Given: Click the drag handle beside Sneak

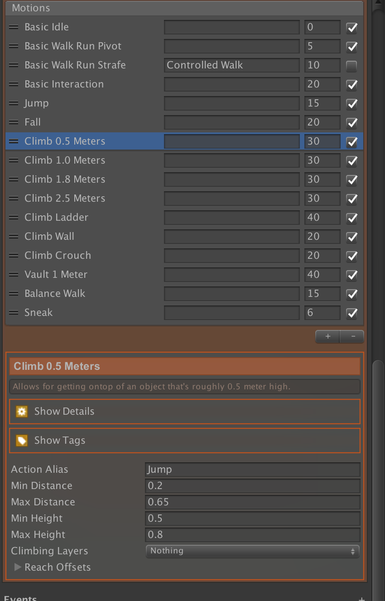Looking at the screenshot, I should [x=14, y=312].
